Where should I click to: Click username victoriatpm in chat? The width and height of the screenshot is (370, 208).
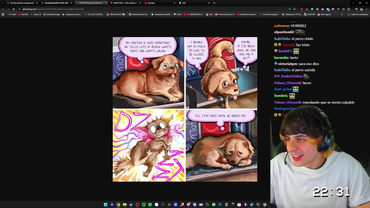coord(288,64)
